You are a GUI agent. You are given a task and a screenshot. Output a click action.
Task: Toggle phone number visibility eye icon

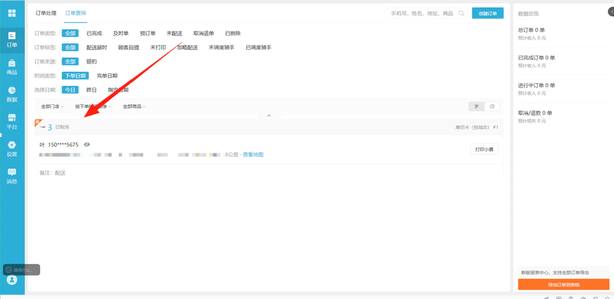point(87,144)
